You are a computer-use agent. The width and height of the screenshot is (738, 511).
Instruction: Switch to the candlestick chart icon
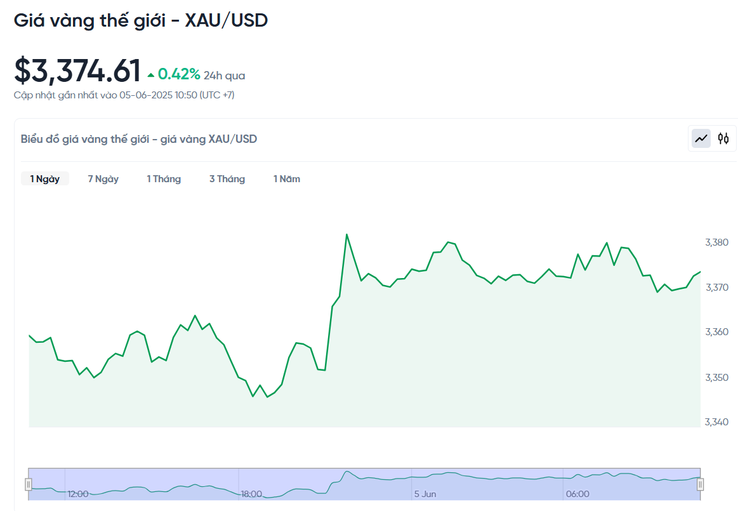click(723, 138)
